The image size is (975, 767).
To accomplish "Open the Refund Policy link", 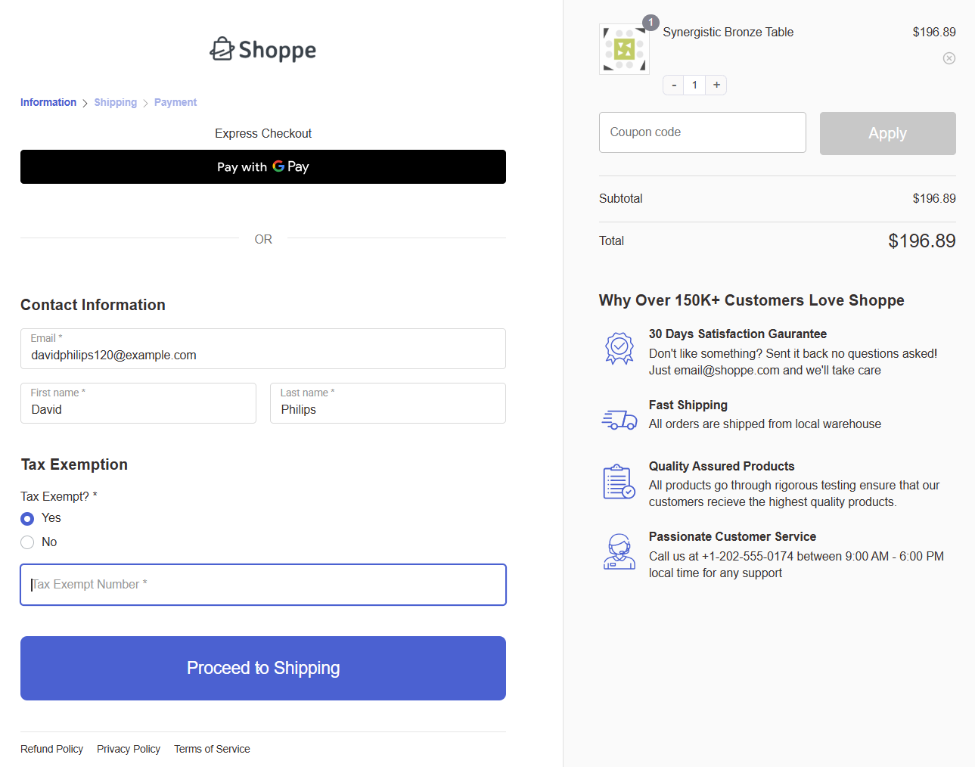I will click(x=51, y=749).
